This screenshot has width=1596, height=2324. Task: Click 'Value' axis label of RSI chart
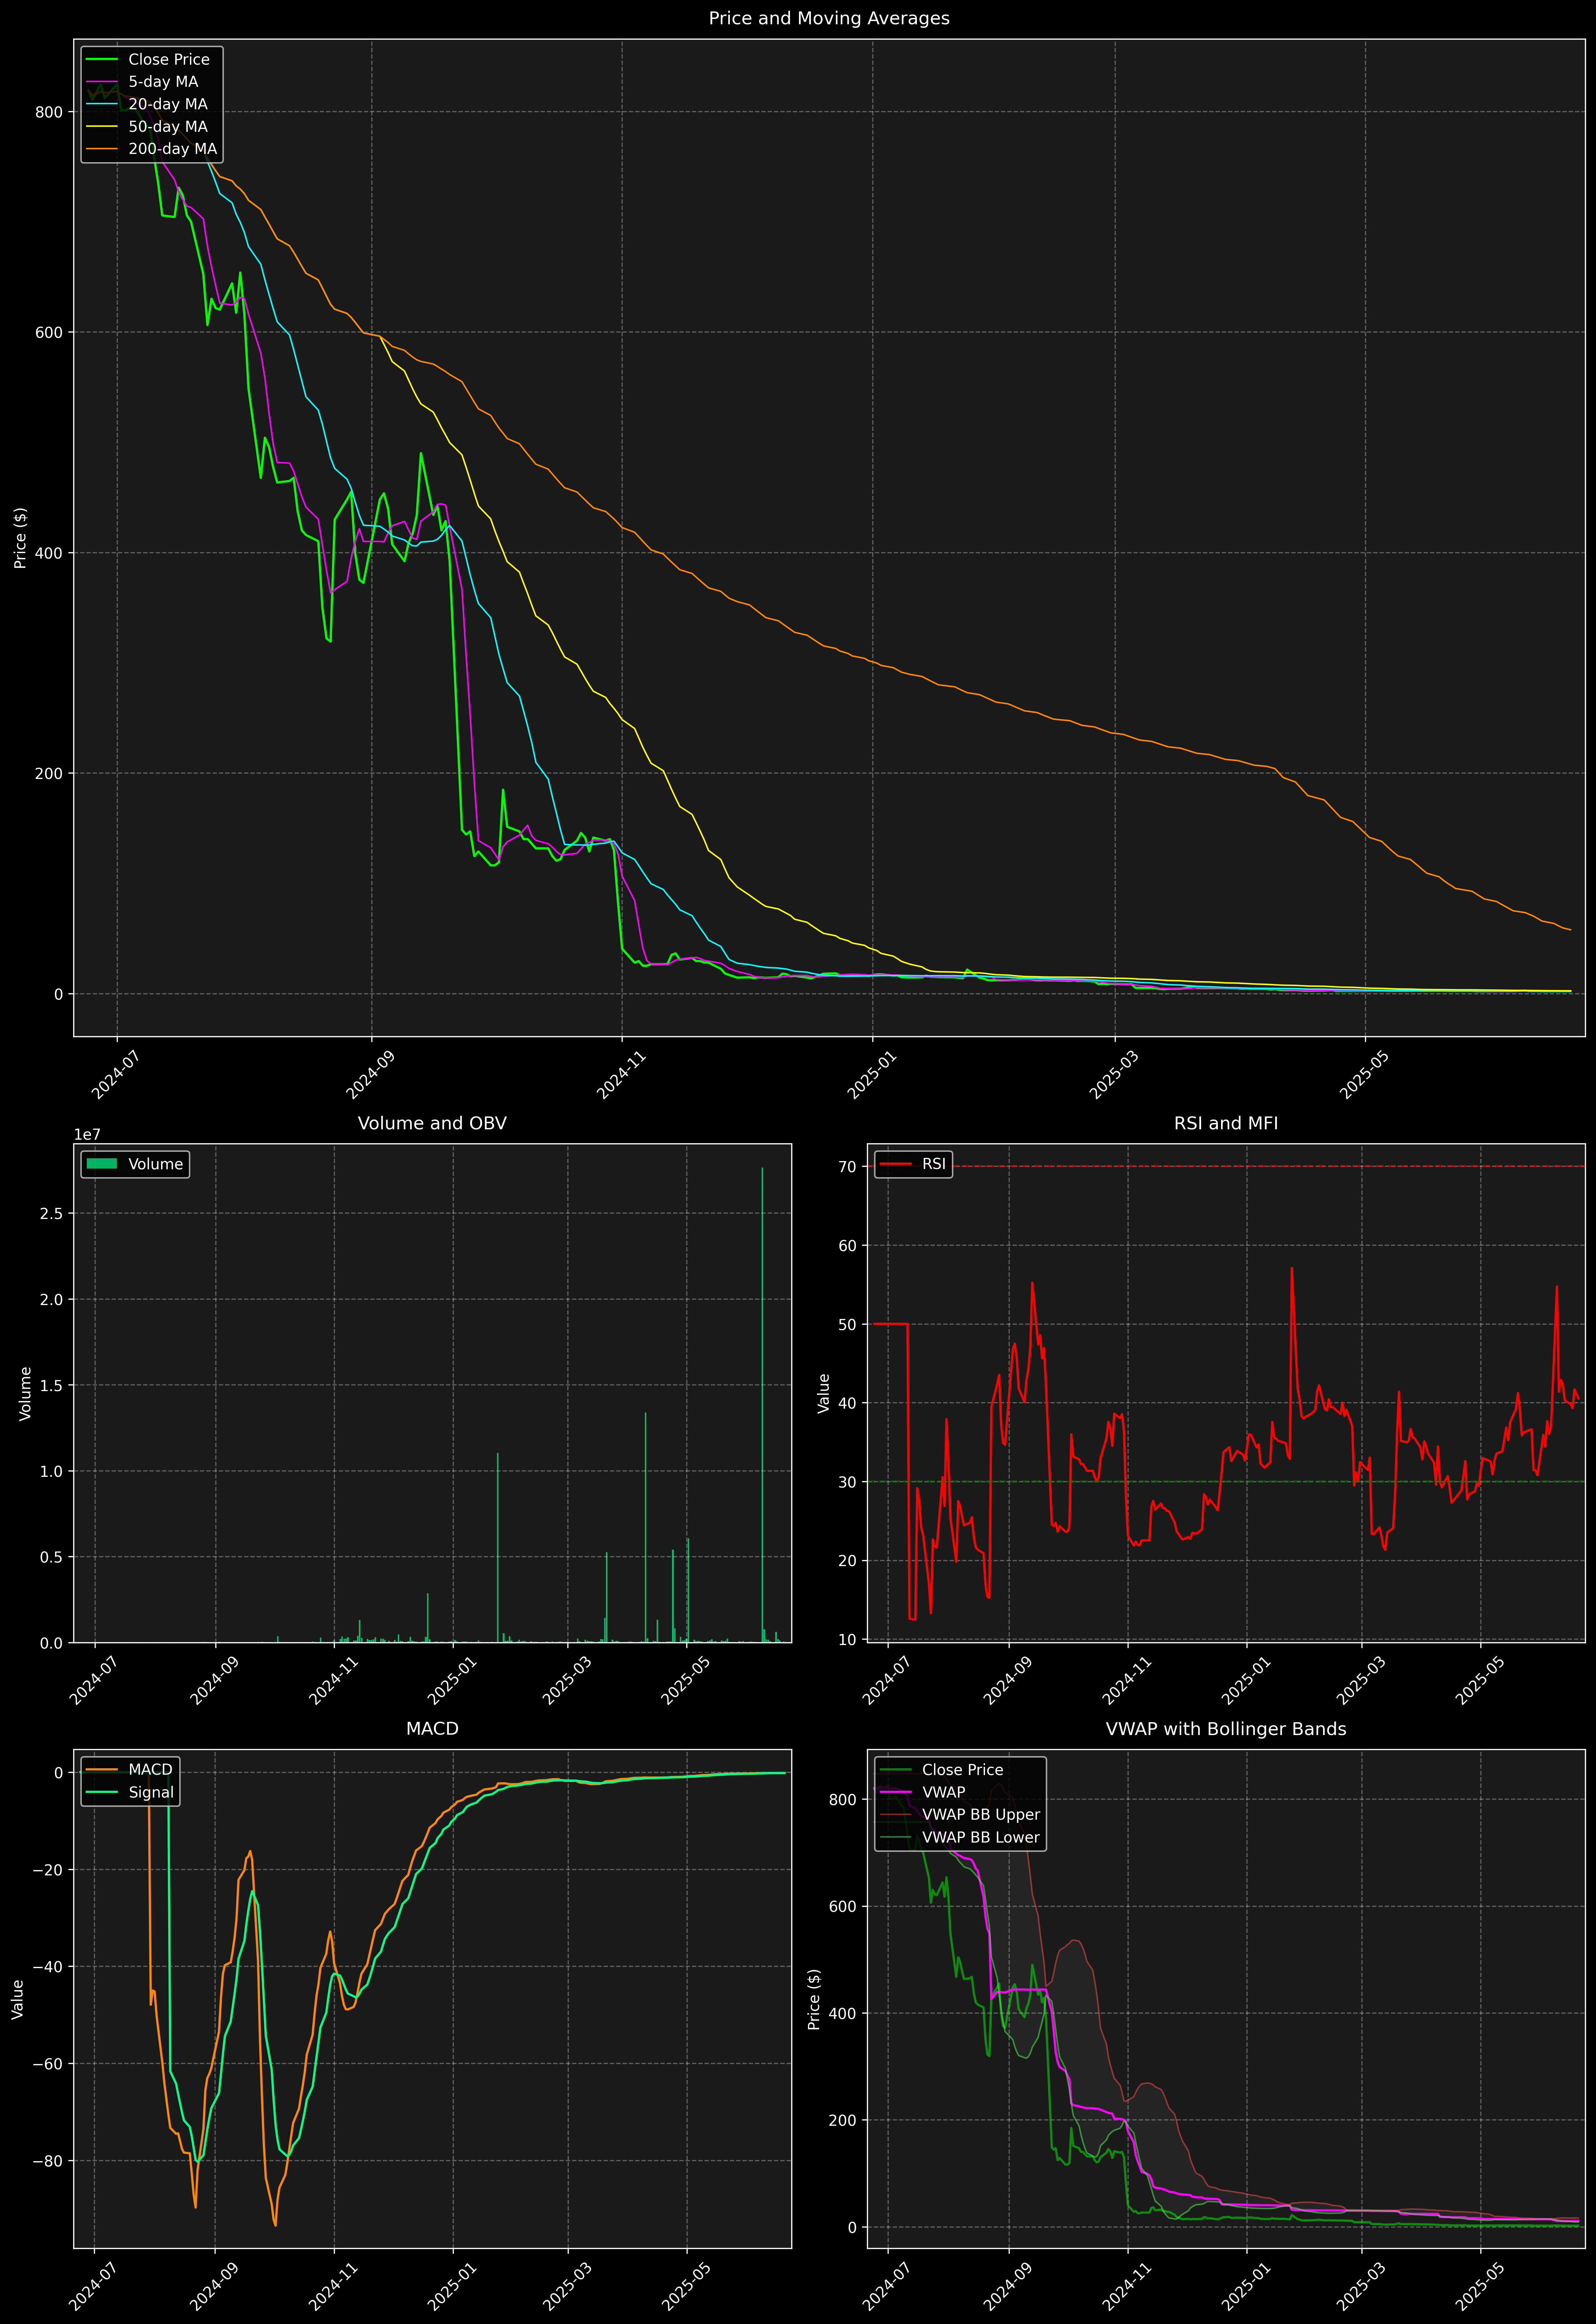[x=824, y=1393]
